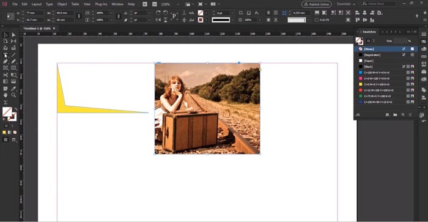Viewport: 428px width, 222px height.
Task: Click Apply None button in Tools panel
Action: [15, 133]
